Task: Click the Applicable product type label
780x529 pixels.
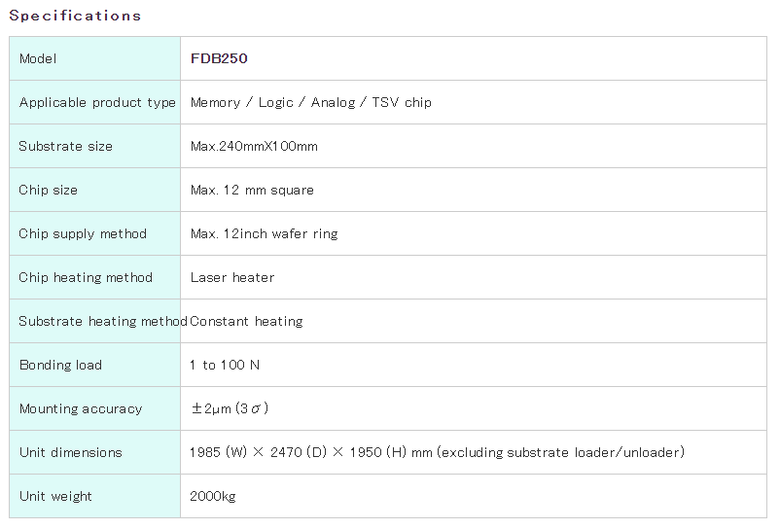Action: point(97,102)
